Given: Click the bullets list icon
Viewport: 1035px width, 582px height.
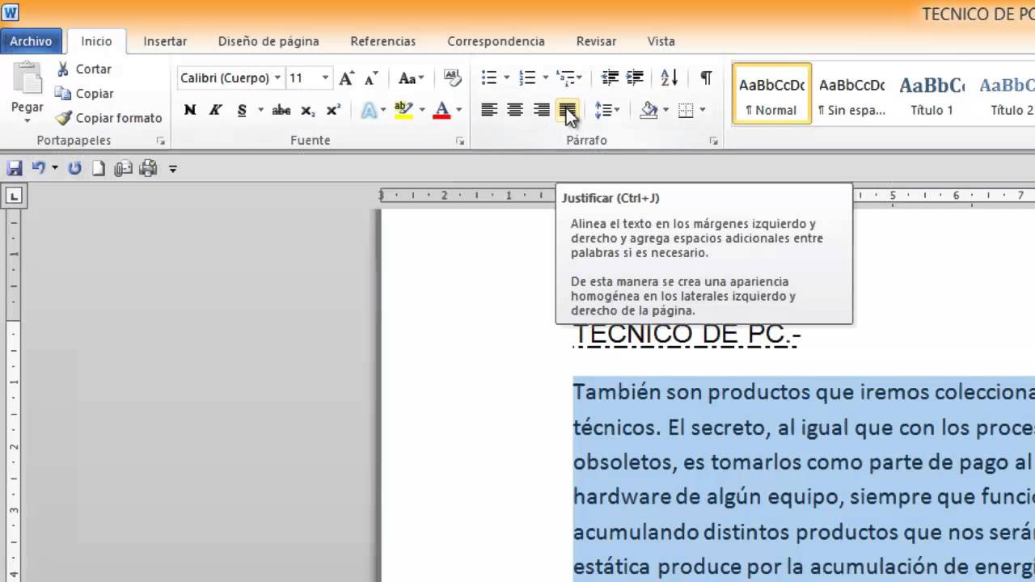Looking at the screenshot, I should click(489, 78).
